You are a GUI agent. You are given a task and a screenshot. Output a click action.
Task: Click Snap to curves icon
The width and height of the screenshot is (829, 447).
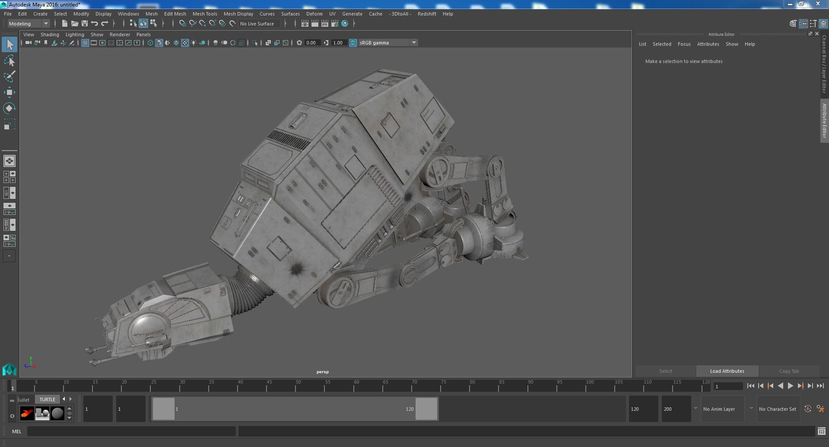tap(192, 24)
